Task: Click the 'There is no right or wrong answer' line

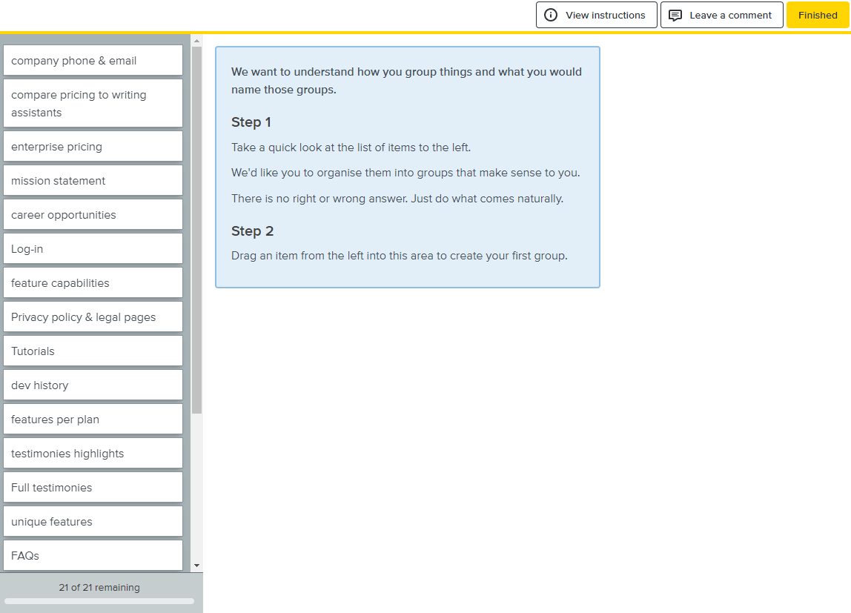Action: coord(397,199)
